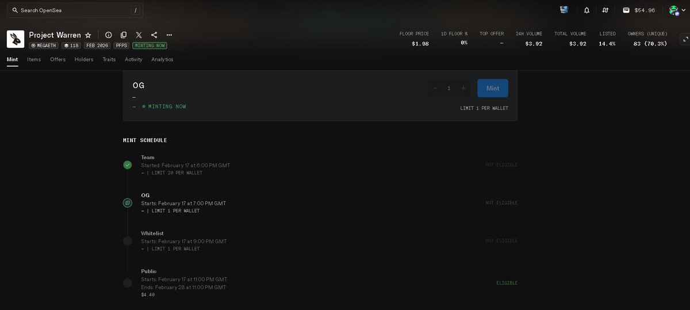Click the search magnifier icon

pyautogui.click(x=14, y=10)
